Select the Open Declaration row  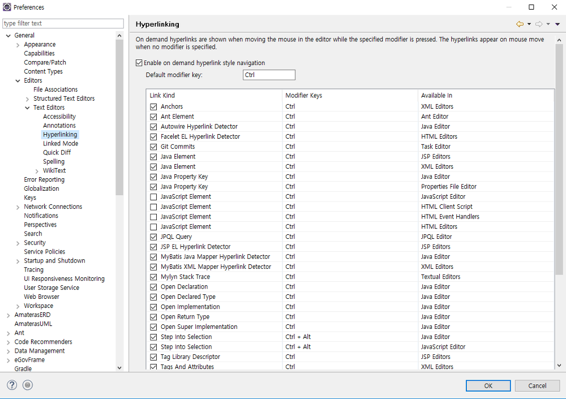pyautogui.click(x=350, y=287)
